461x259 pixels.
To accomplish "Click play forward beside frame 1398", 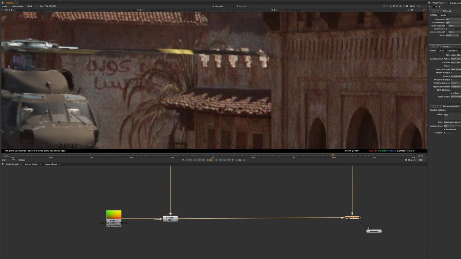I will (216, 160).
